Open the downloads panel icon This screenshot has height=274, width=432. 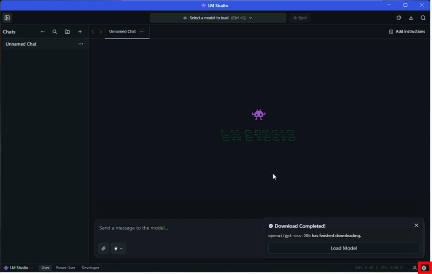tap(411, 18)
